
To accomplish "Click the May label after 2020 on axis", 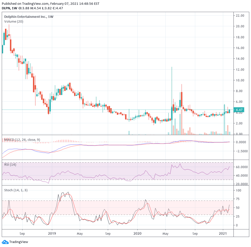I will [x=165, y=233].
